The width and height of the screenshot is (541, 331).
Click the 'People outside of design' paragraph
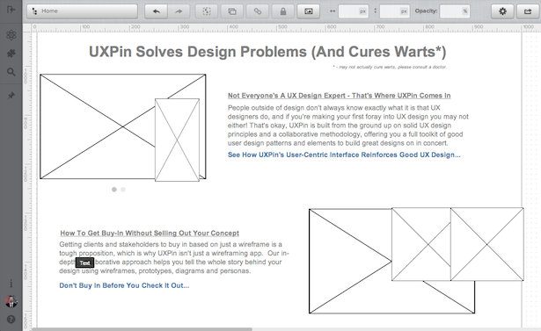point(347,126)
